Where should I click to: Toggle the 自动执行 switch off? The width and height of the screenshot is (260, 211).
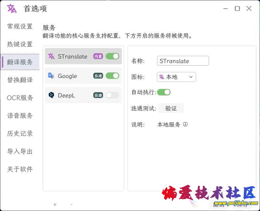point(164,92)
